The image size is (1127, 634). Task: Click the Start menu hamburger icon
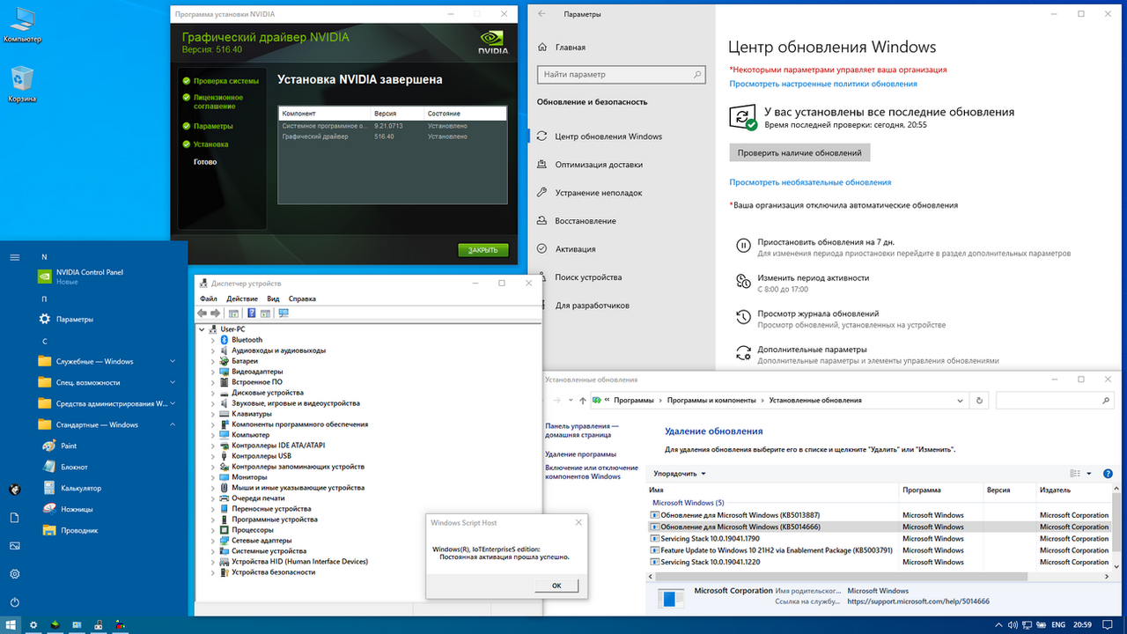pyautogui.click(x=15, y=257)
